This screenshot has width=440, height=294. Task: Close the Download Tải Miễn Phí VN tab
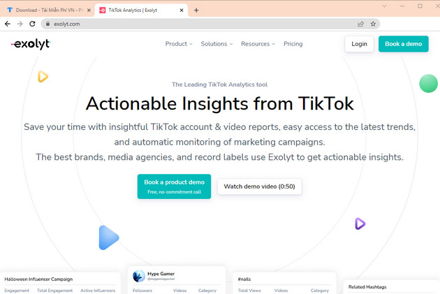(x=89, y=10)
